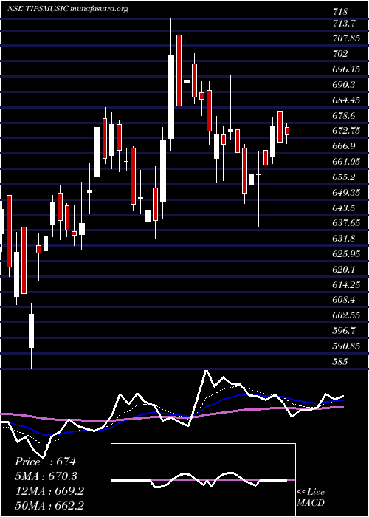This screenshot has width=369, height=517.
Task: Click the last red candlestick at right end
Action: (287, 131)
